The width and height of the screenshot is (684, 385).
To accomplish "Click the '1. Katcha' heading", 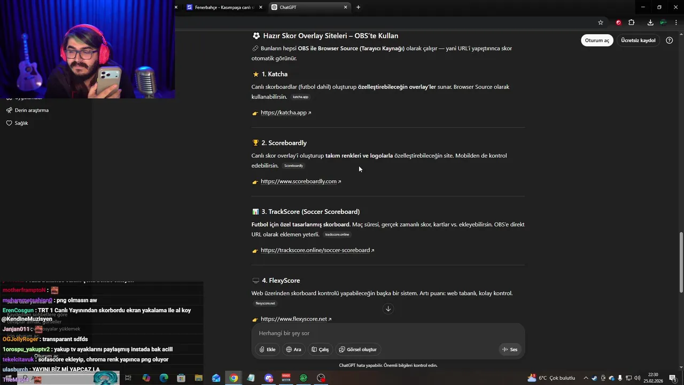I will 275,74.
